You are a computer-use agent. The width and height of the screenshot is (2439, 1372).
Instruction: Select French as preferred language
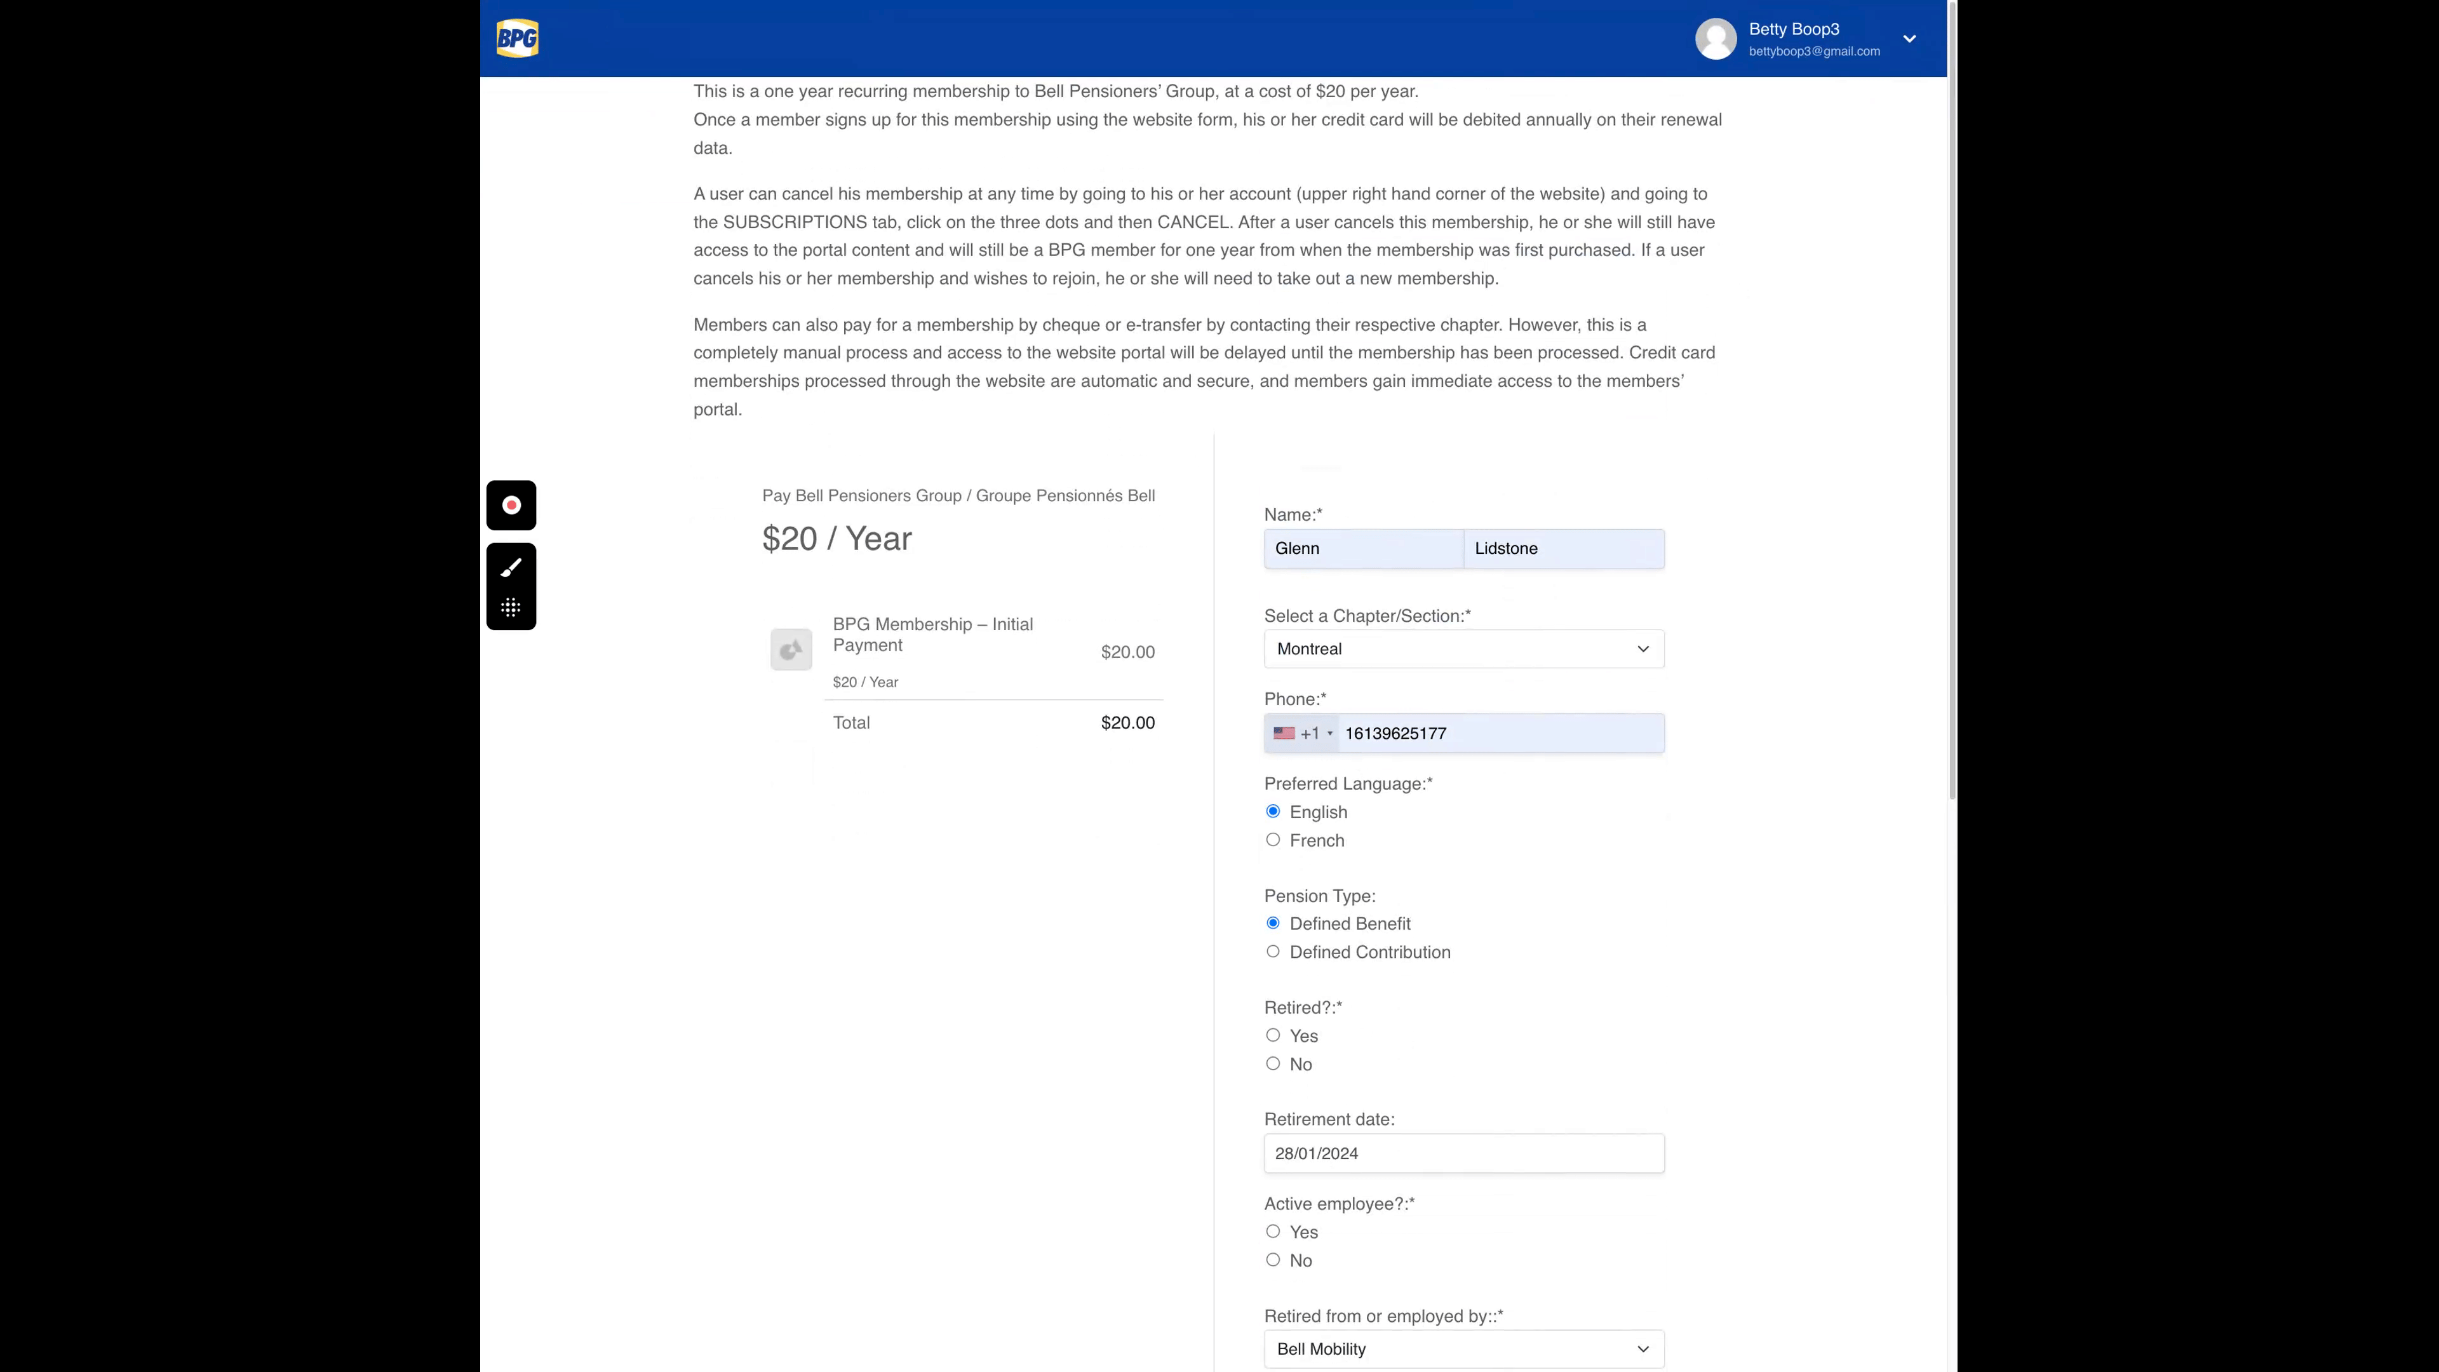point(1272,840)
